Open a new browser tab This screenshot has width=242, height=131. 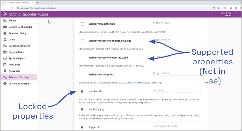37,3
